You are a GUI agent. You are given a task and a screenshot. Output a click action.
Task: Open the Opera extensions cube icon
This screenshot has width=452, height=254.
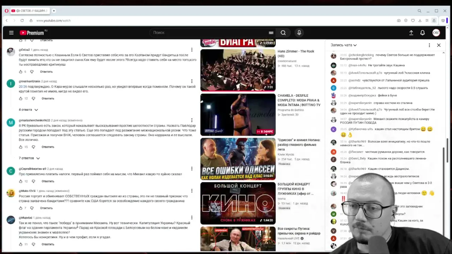(x=443, y=20)
